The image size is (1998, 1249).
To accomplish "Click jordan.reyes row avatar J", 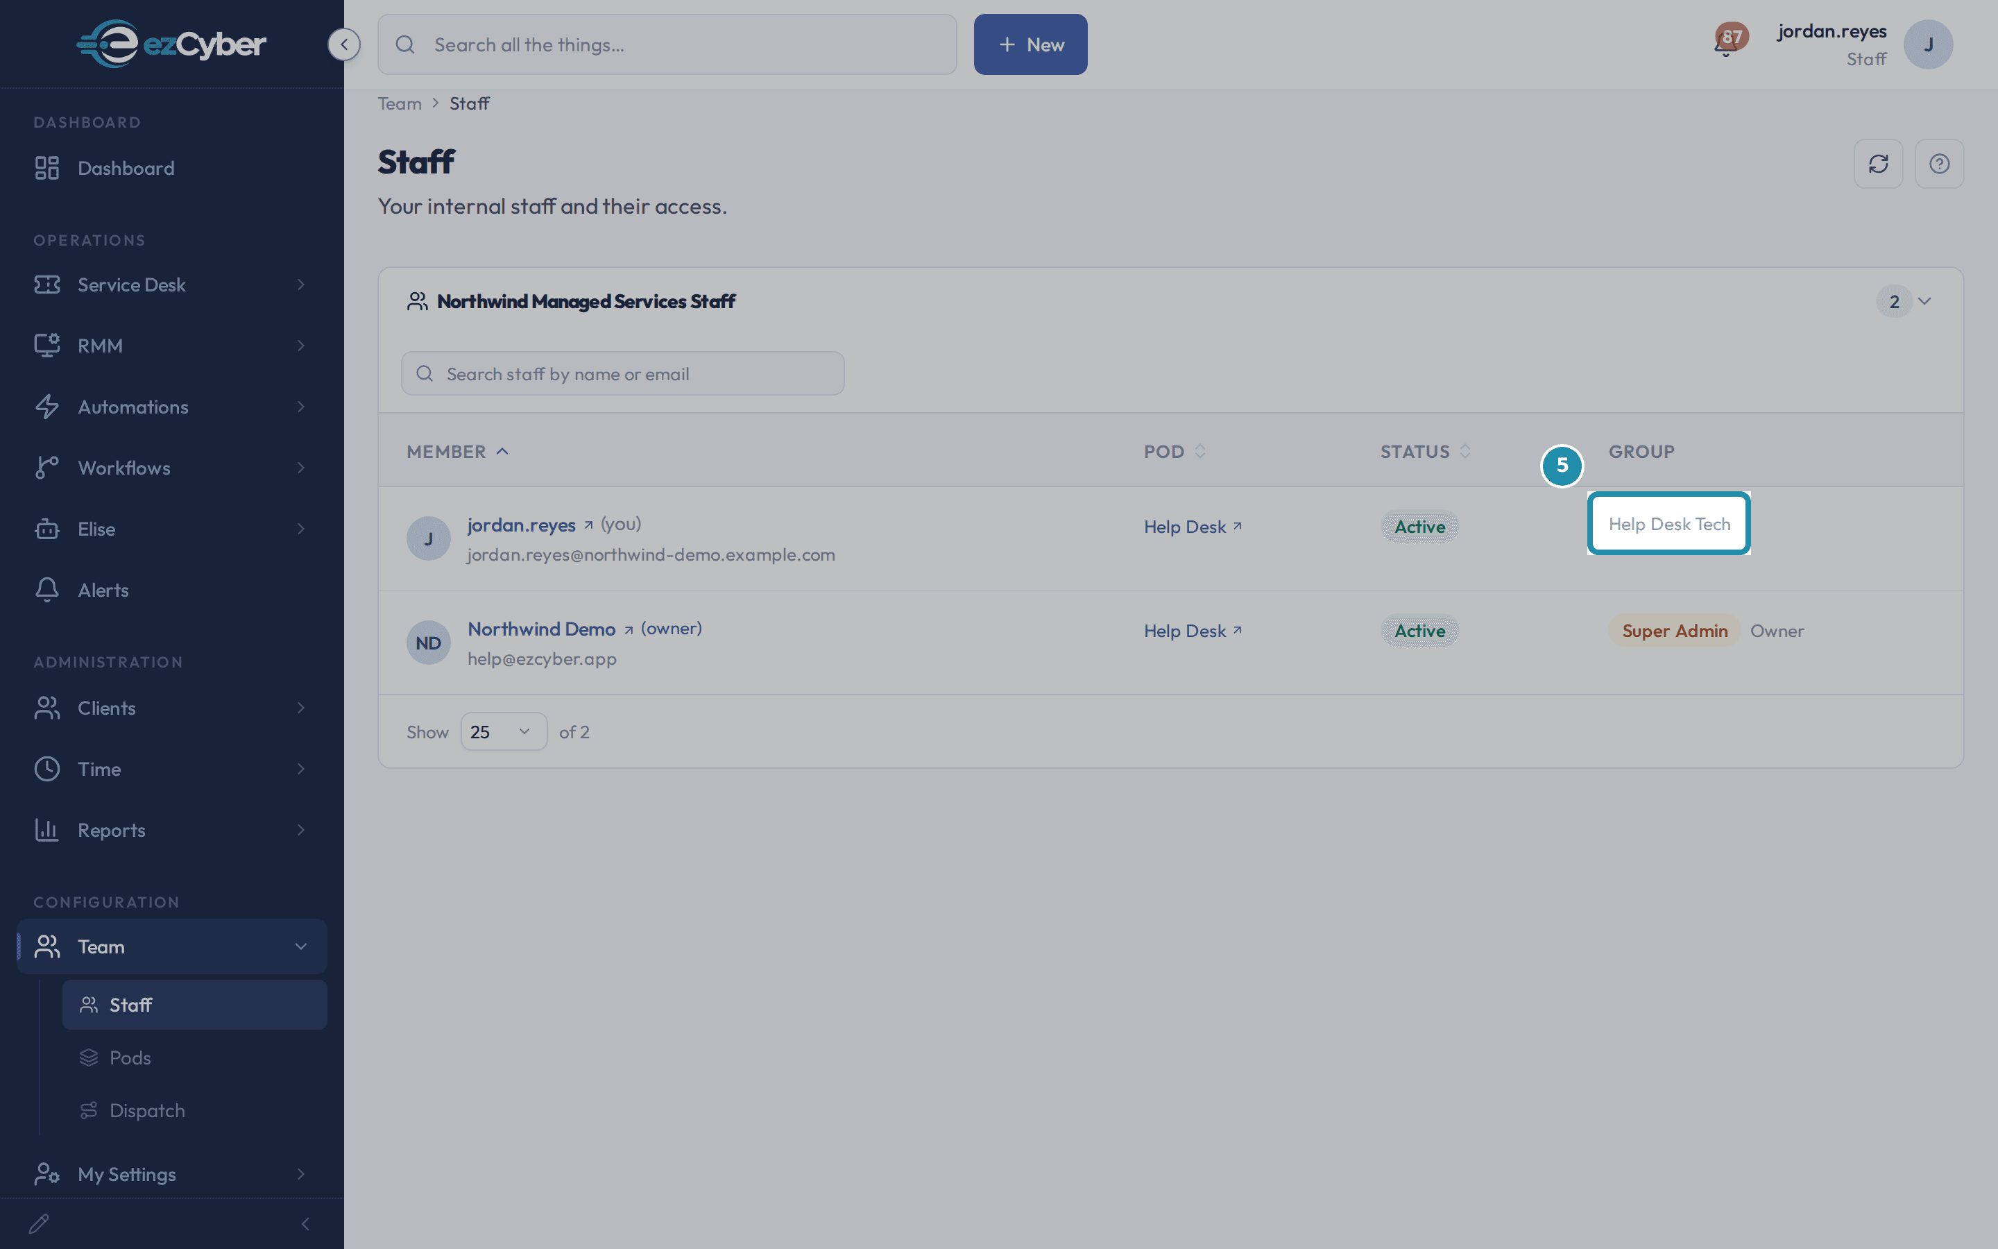I will pos(429,538).
